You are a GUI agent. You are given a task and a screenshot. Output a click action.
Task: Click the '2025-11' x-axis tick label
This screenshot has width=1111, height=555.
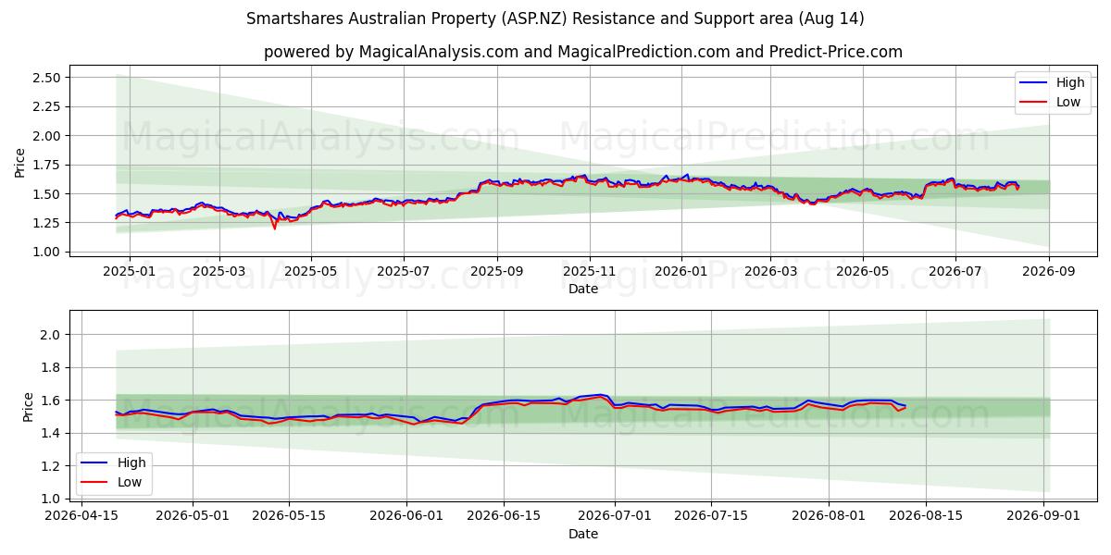click(x=590, y=271)
